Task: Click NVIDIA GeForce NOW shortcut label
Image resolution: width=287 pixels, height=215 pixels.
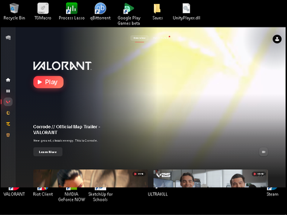Action: [x=72, y=197]
